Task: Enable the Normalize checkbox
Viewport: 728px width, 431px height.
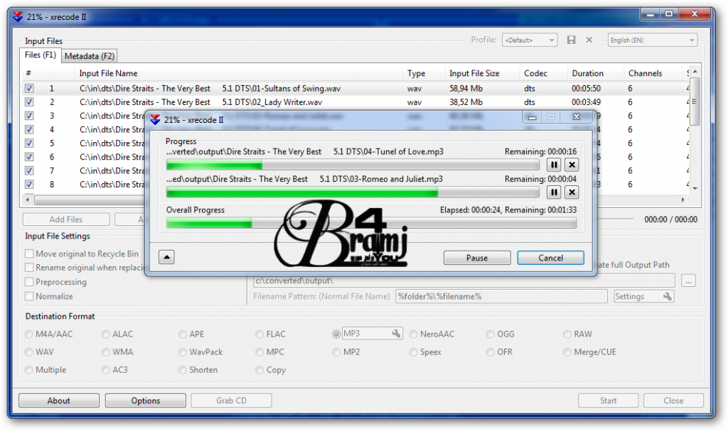Action: point(28,296)
